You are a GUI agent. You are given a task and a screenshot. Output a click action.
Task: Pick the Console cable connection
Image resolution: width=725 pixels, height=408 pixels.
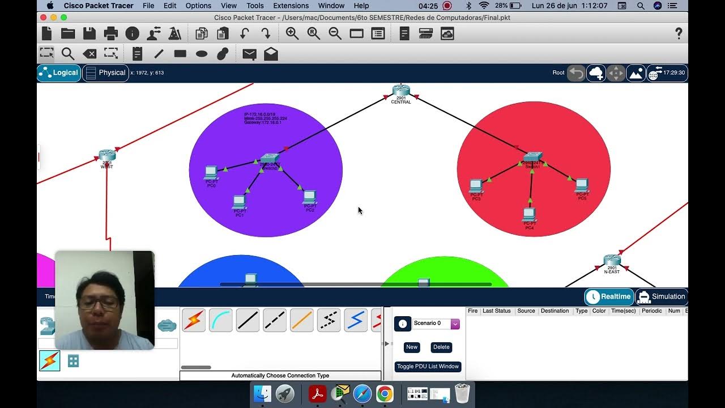point(220,321)
